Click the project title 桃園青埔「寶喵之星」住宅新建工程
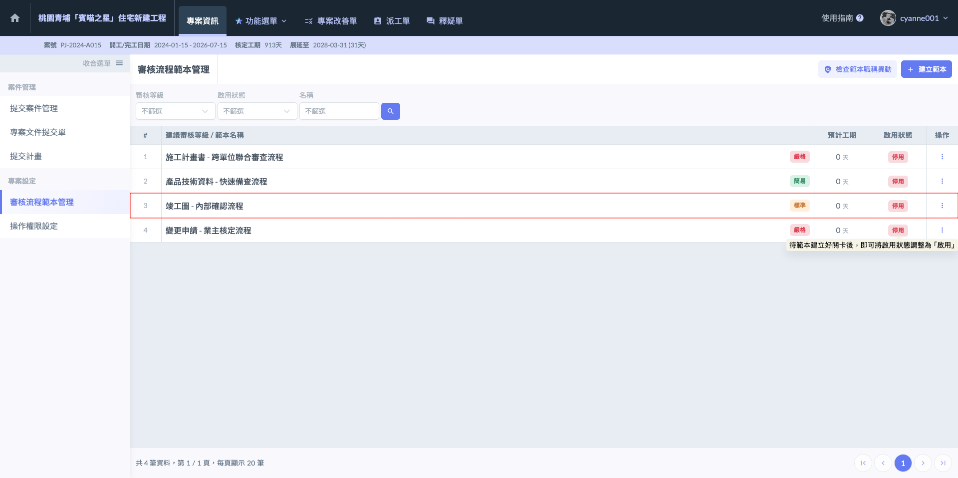This screenshot has width=958, height=478. point(102,18)
